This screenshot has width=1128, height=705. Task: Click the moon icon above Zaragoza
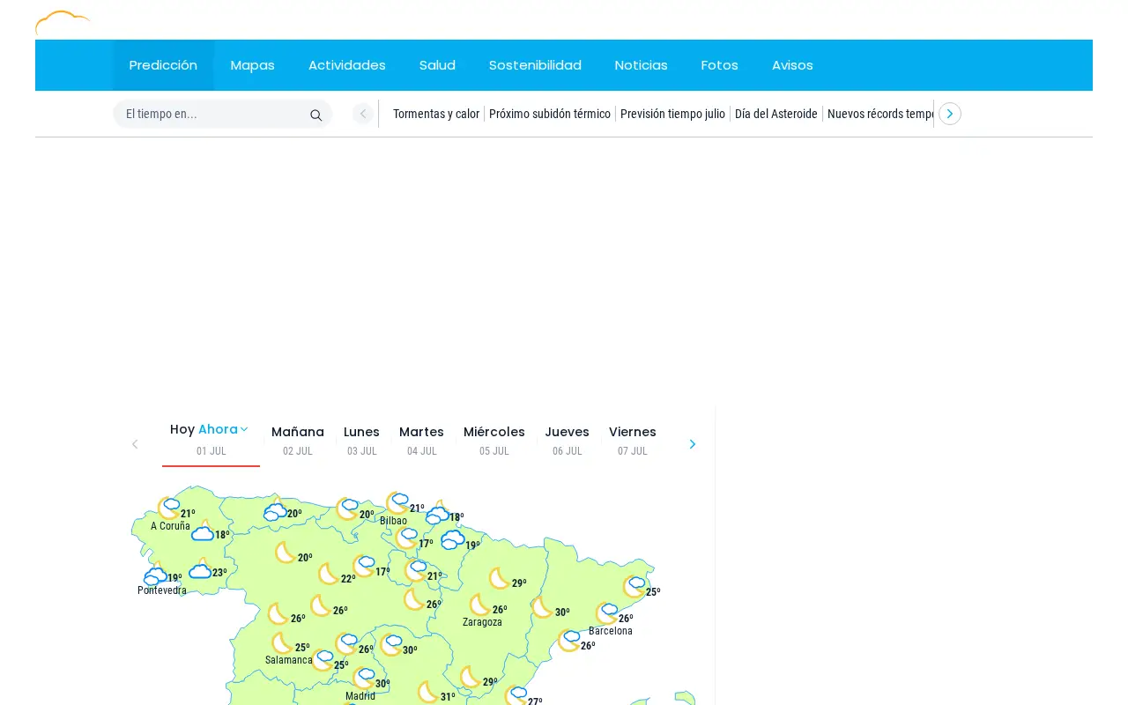pos(479,605)
